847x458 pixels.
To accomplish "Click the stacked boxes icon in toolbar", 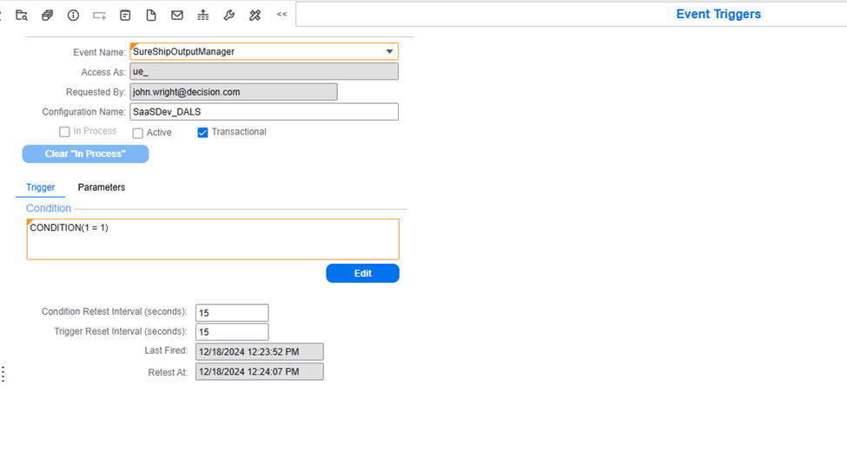I will coord(47,15).
